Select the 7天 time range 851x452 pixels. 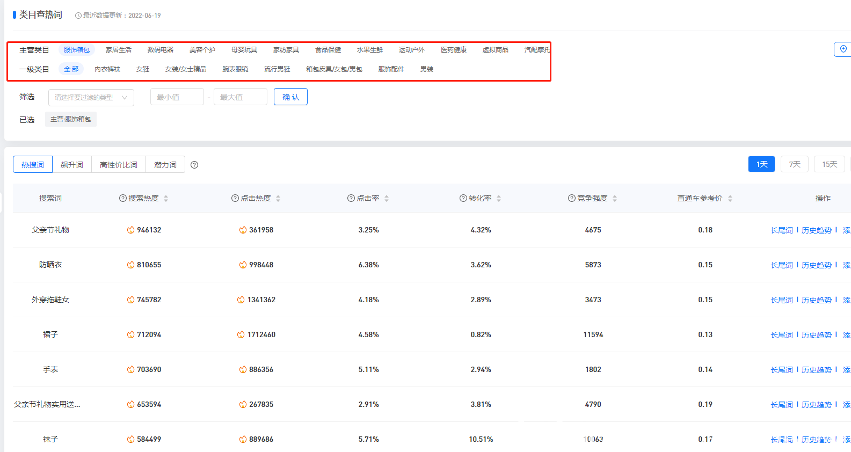pyautogui.click(x=795, y=164)
